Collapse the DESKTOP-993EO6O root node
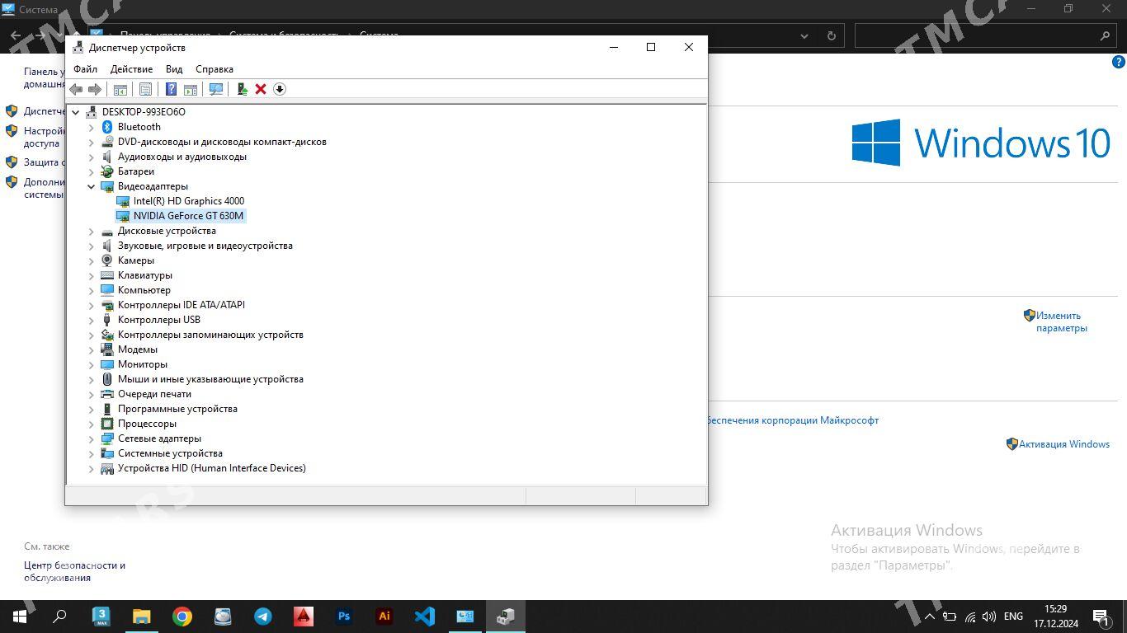The image size is (1127, 633). 76,112
